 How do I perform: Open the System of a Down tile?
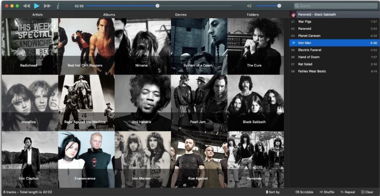(x=199, y=46)
